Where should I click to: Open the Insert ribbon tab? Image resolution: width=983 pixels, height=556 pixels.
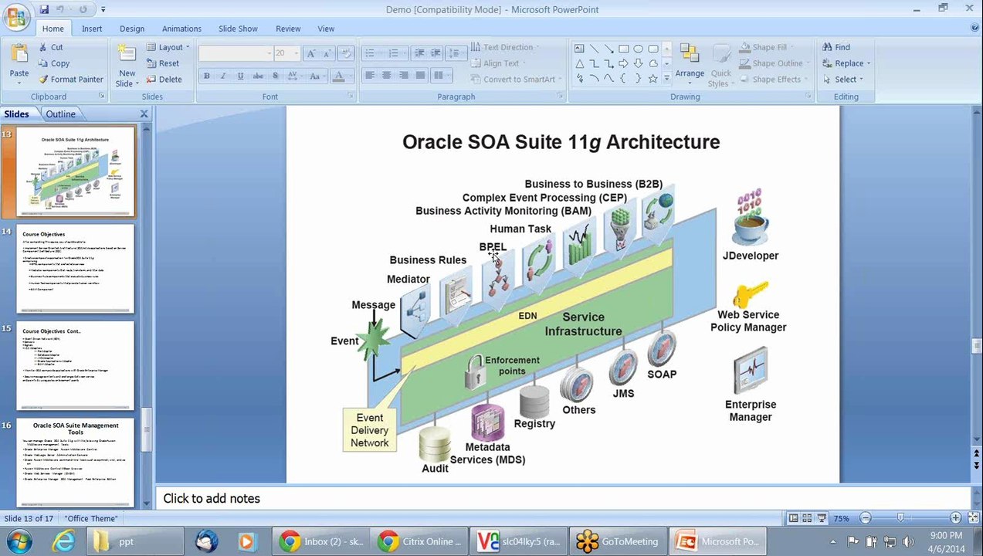click(92, 29)
